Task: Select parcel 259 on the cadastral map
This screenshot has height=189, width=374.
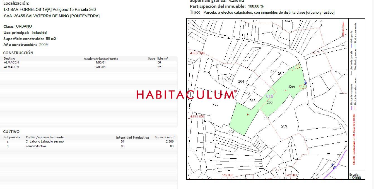Action: click(284, 126)
